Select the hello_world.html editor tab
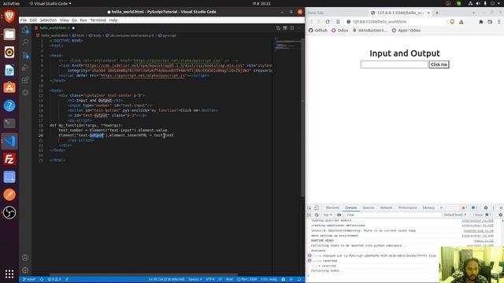This screenshot has height=283, width=504. 54,28
